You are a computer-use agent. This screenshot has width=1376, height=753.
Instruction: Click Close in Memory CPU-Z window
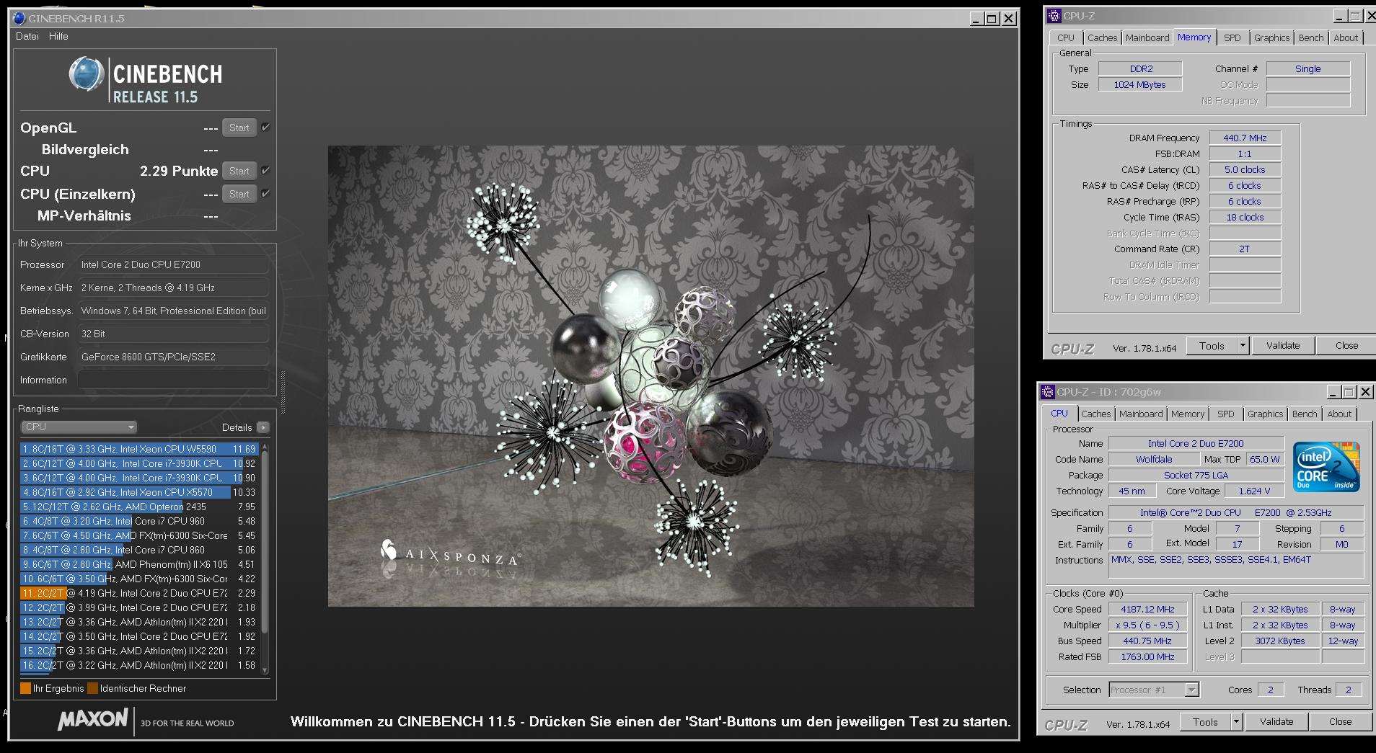point(1346,345)
